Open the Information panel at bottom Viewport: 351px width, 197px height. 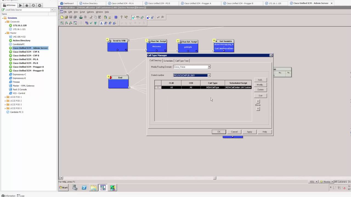pos(9,196)
